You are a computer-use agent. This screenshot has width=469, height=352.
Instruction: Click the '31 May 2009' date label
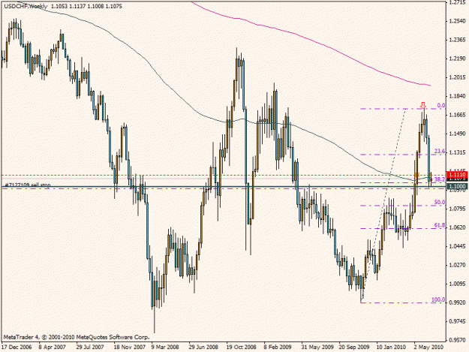click(x=317, y=347)
